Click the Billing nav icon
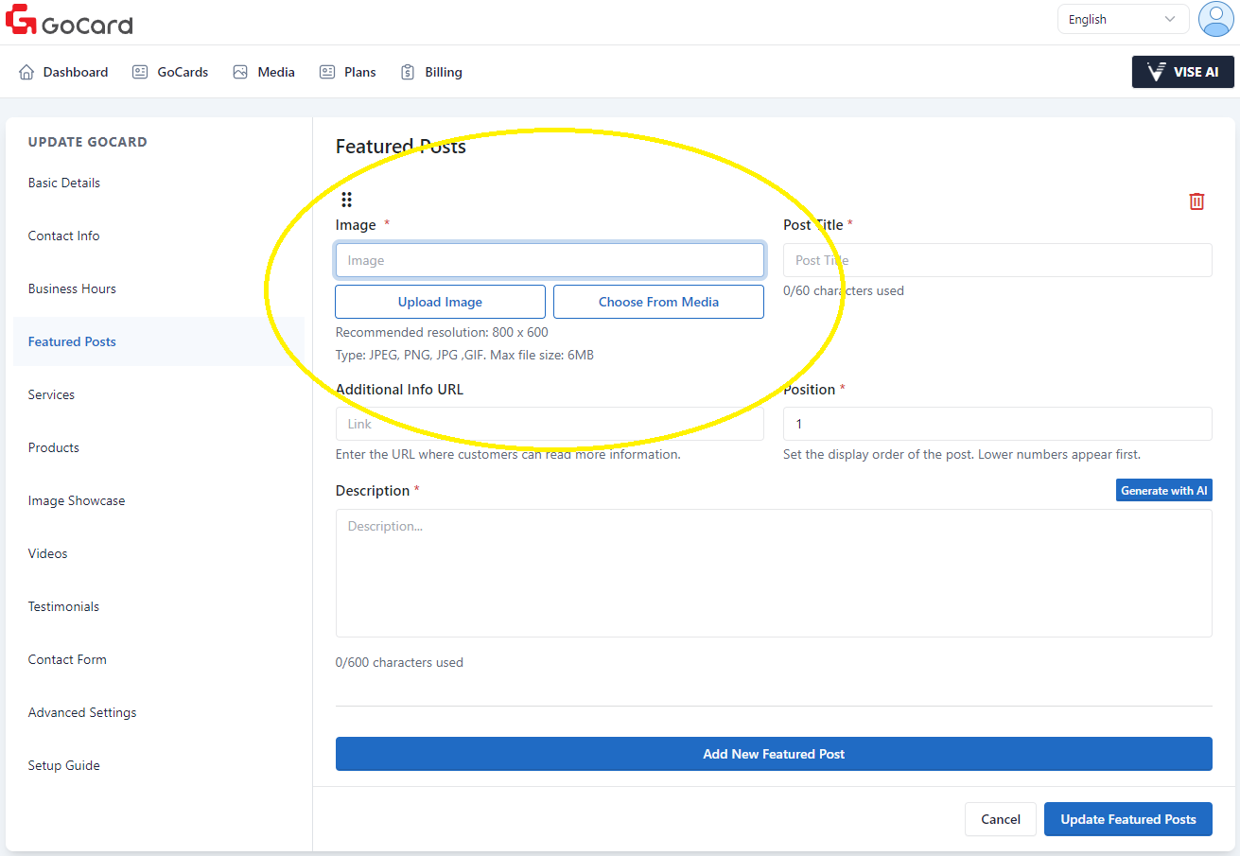1240x856 pixels. [408, 72]
